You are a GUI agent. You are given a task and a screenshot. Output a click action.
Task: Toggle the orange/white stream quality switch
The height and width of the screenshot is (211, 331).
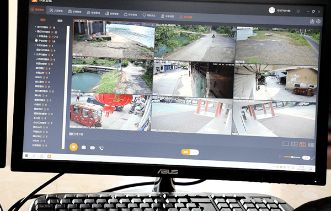190,152
